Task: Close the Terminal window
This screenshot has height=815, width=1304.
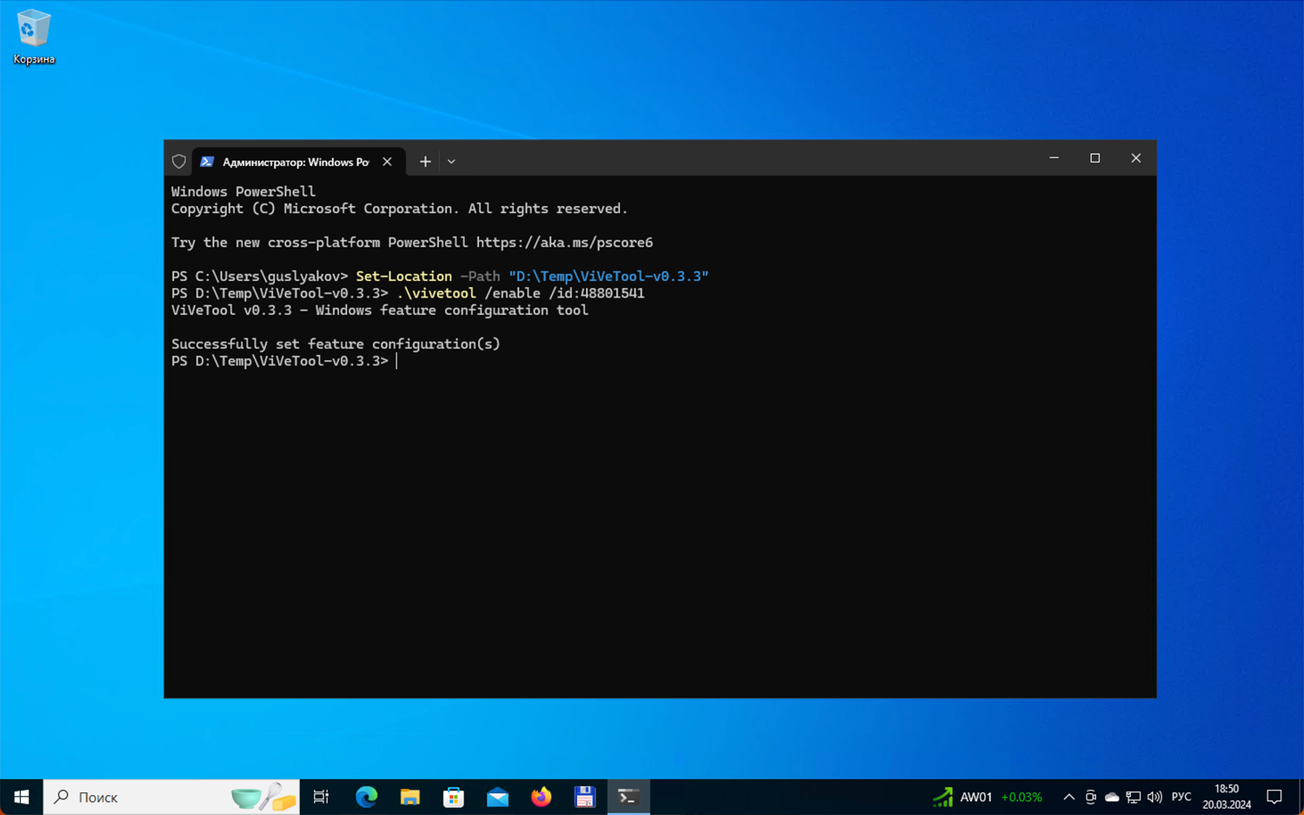Action: (1135, 158)
